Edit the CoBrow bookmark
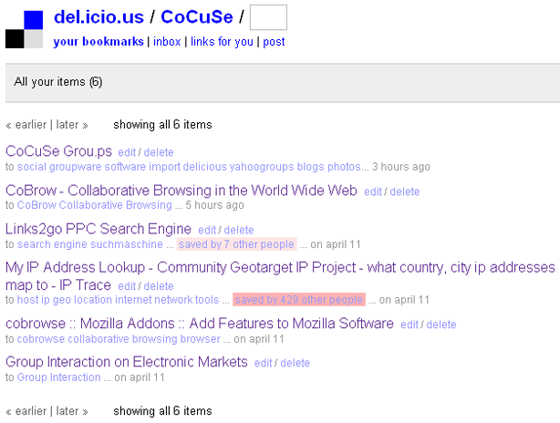 click(373, 191)
